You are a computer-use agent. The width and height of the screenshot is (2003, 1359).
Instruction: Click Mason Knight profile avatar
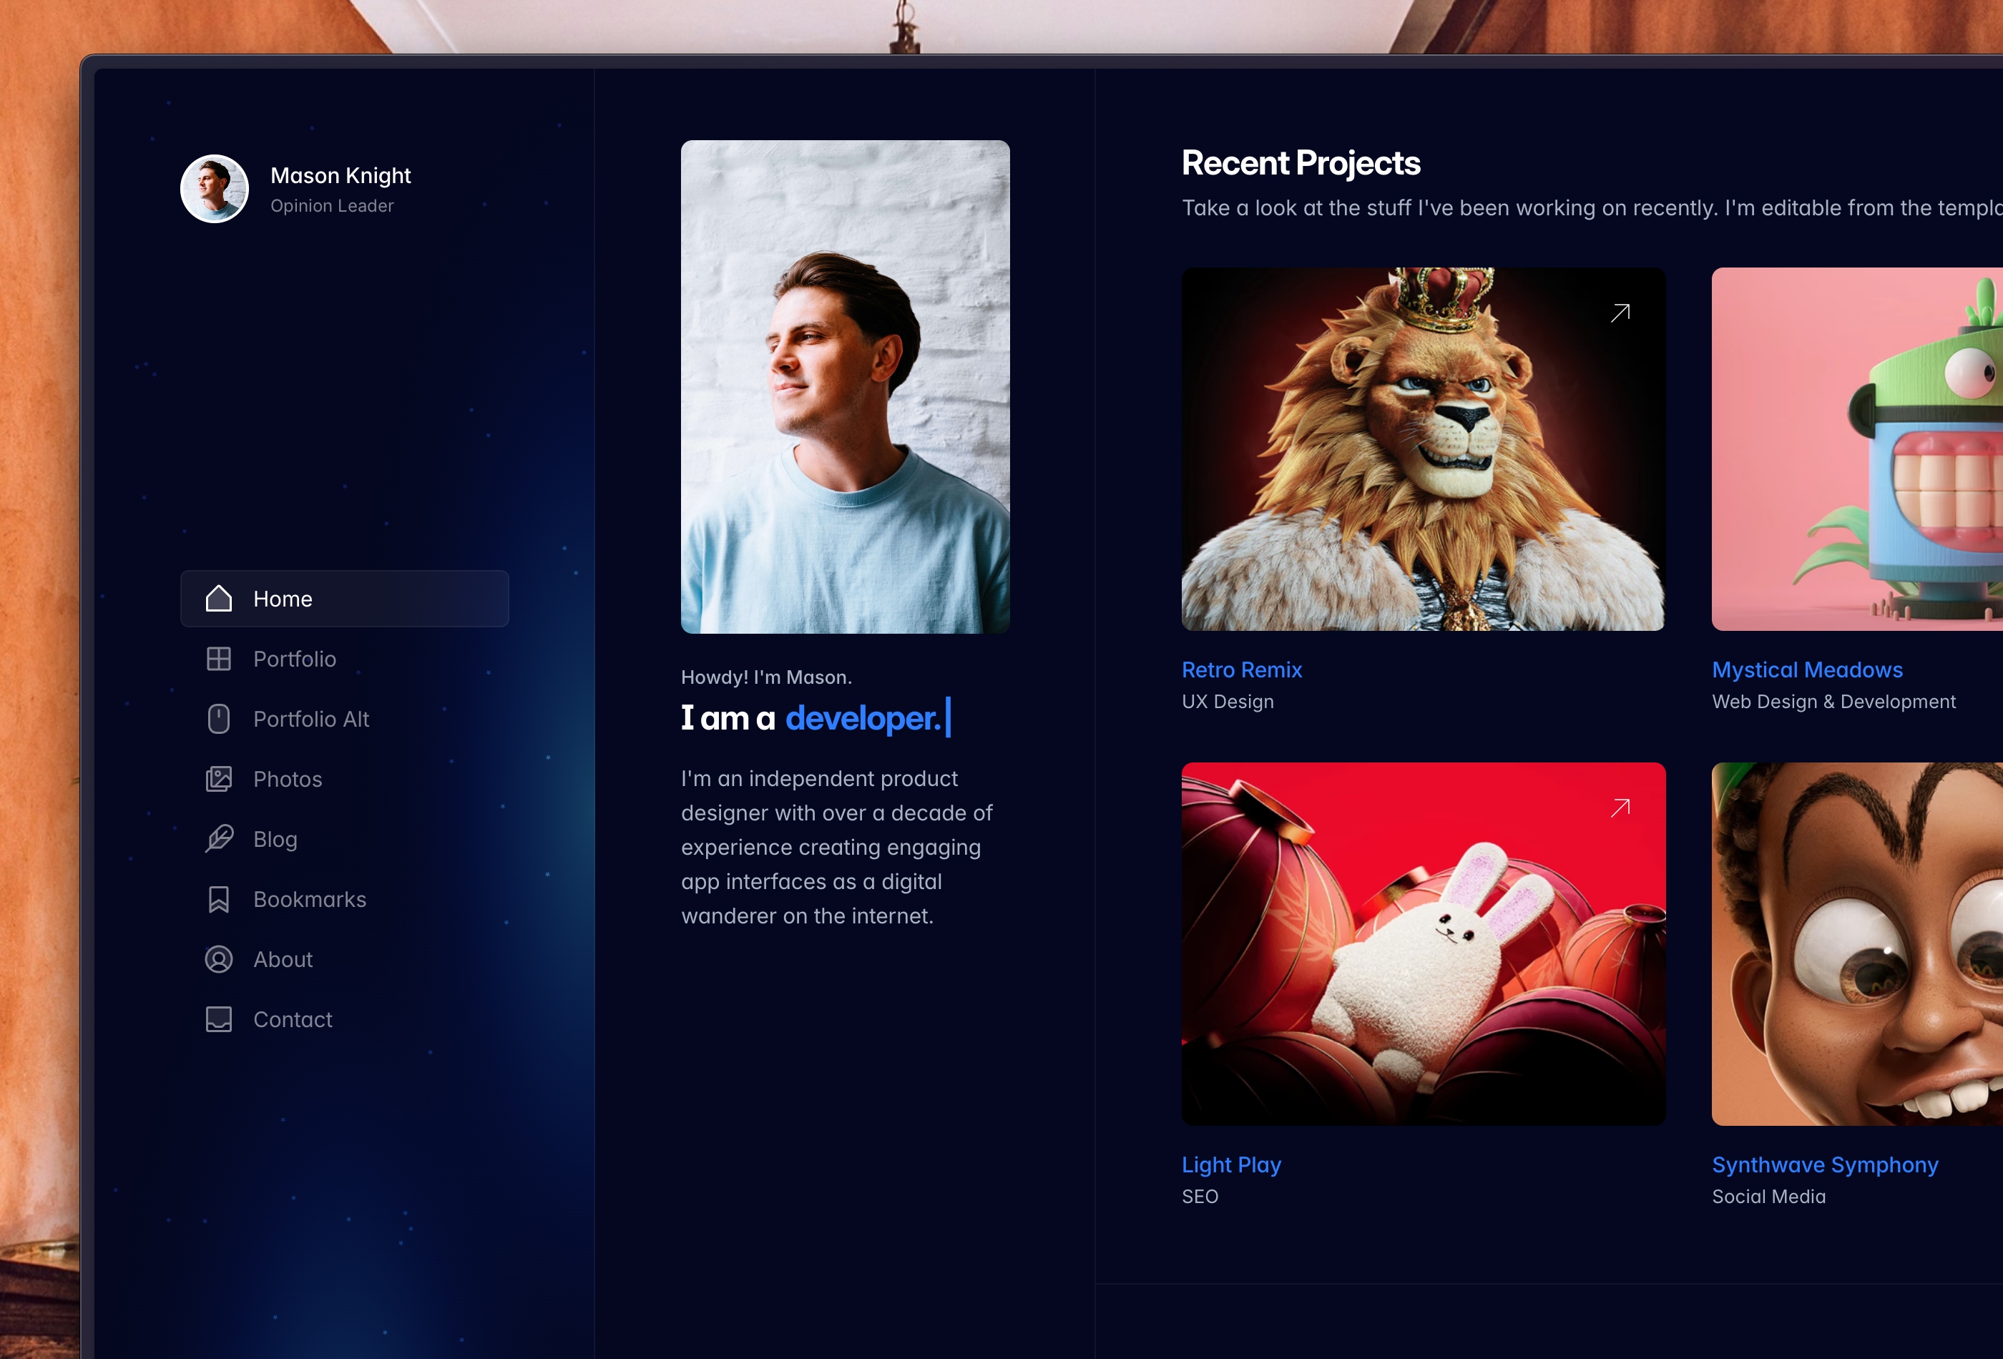[215, 188]
